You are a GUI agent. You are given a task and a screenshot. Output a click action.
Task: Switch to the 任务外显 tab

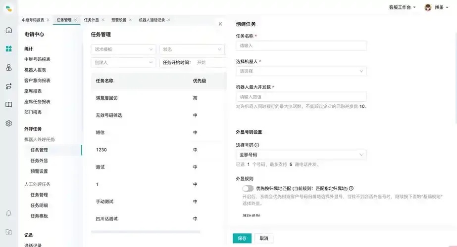91,20
